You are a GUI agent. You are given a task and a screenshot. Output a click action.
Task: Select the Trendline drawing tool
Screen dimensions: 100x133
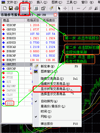click(84, 8)
